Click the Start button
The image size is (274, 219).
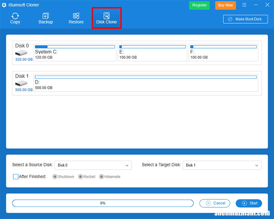(x=249, y=203)
